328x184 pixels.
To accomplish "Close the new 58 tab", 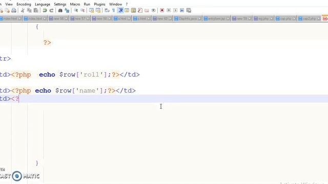I will coord(109,18).
